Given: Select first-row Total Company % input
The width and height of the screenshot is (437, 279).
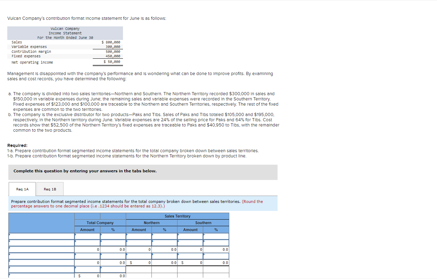Looking at the screenshot, I should click(113, 236).
